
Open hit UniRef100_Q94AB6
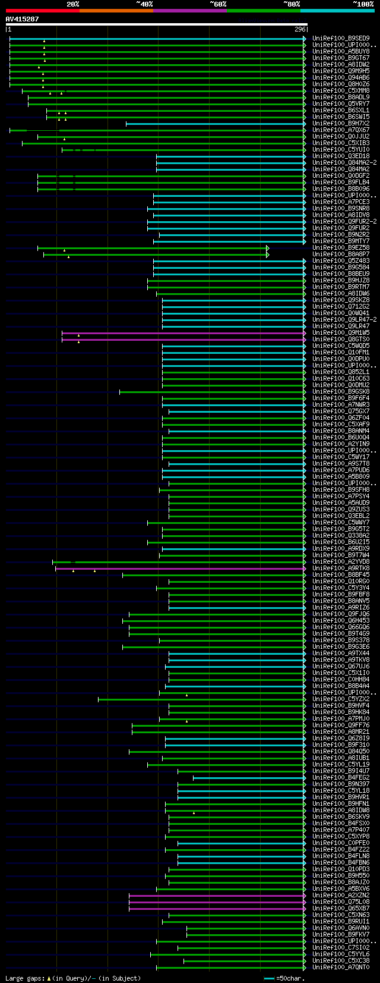click(341, 78)
